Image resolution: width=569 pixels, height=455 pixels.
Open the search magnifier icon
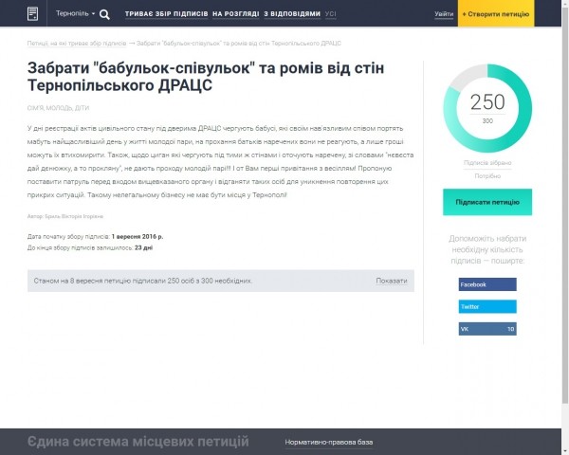pos(104,14)
